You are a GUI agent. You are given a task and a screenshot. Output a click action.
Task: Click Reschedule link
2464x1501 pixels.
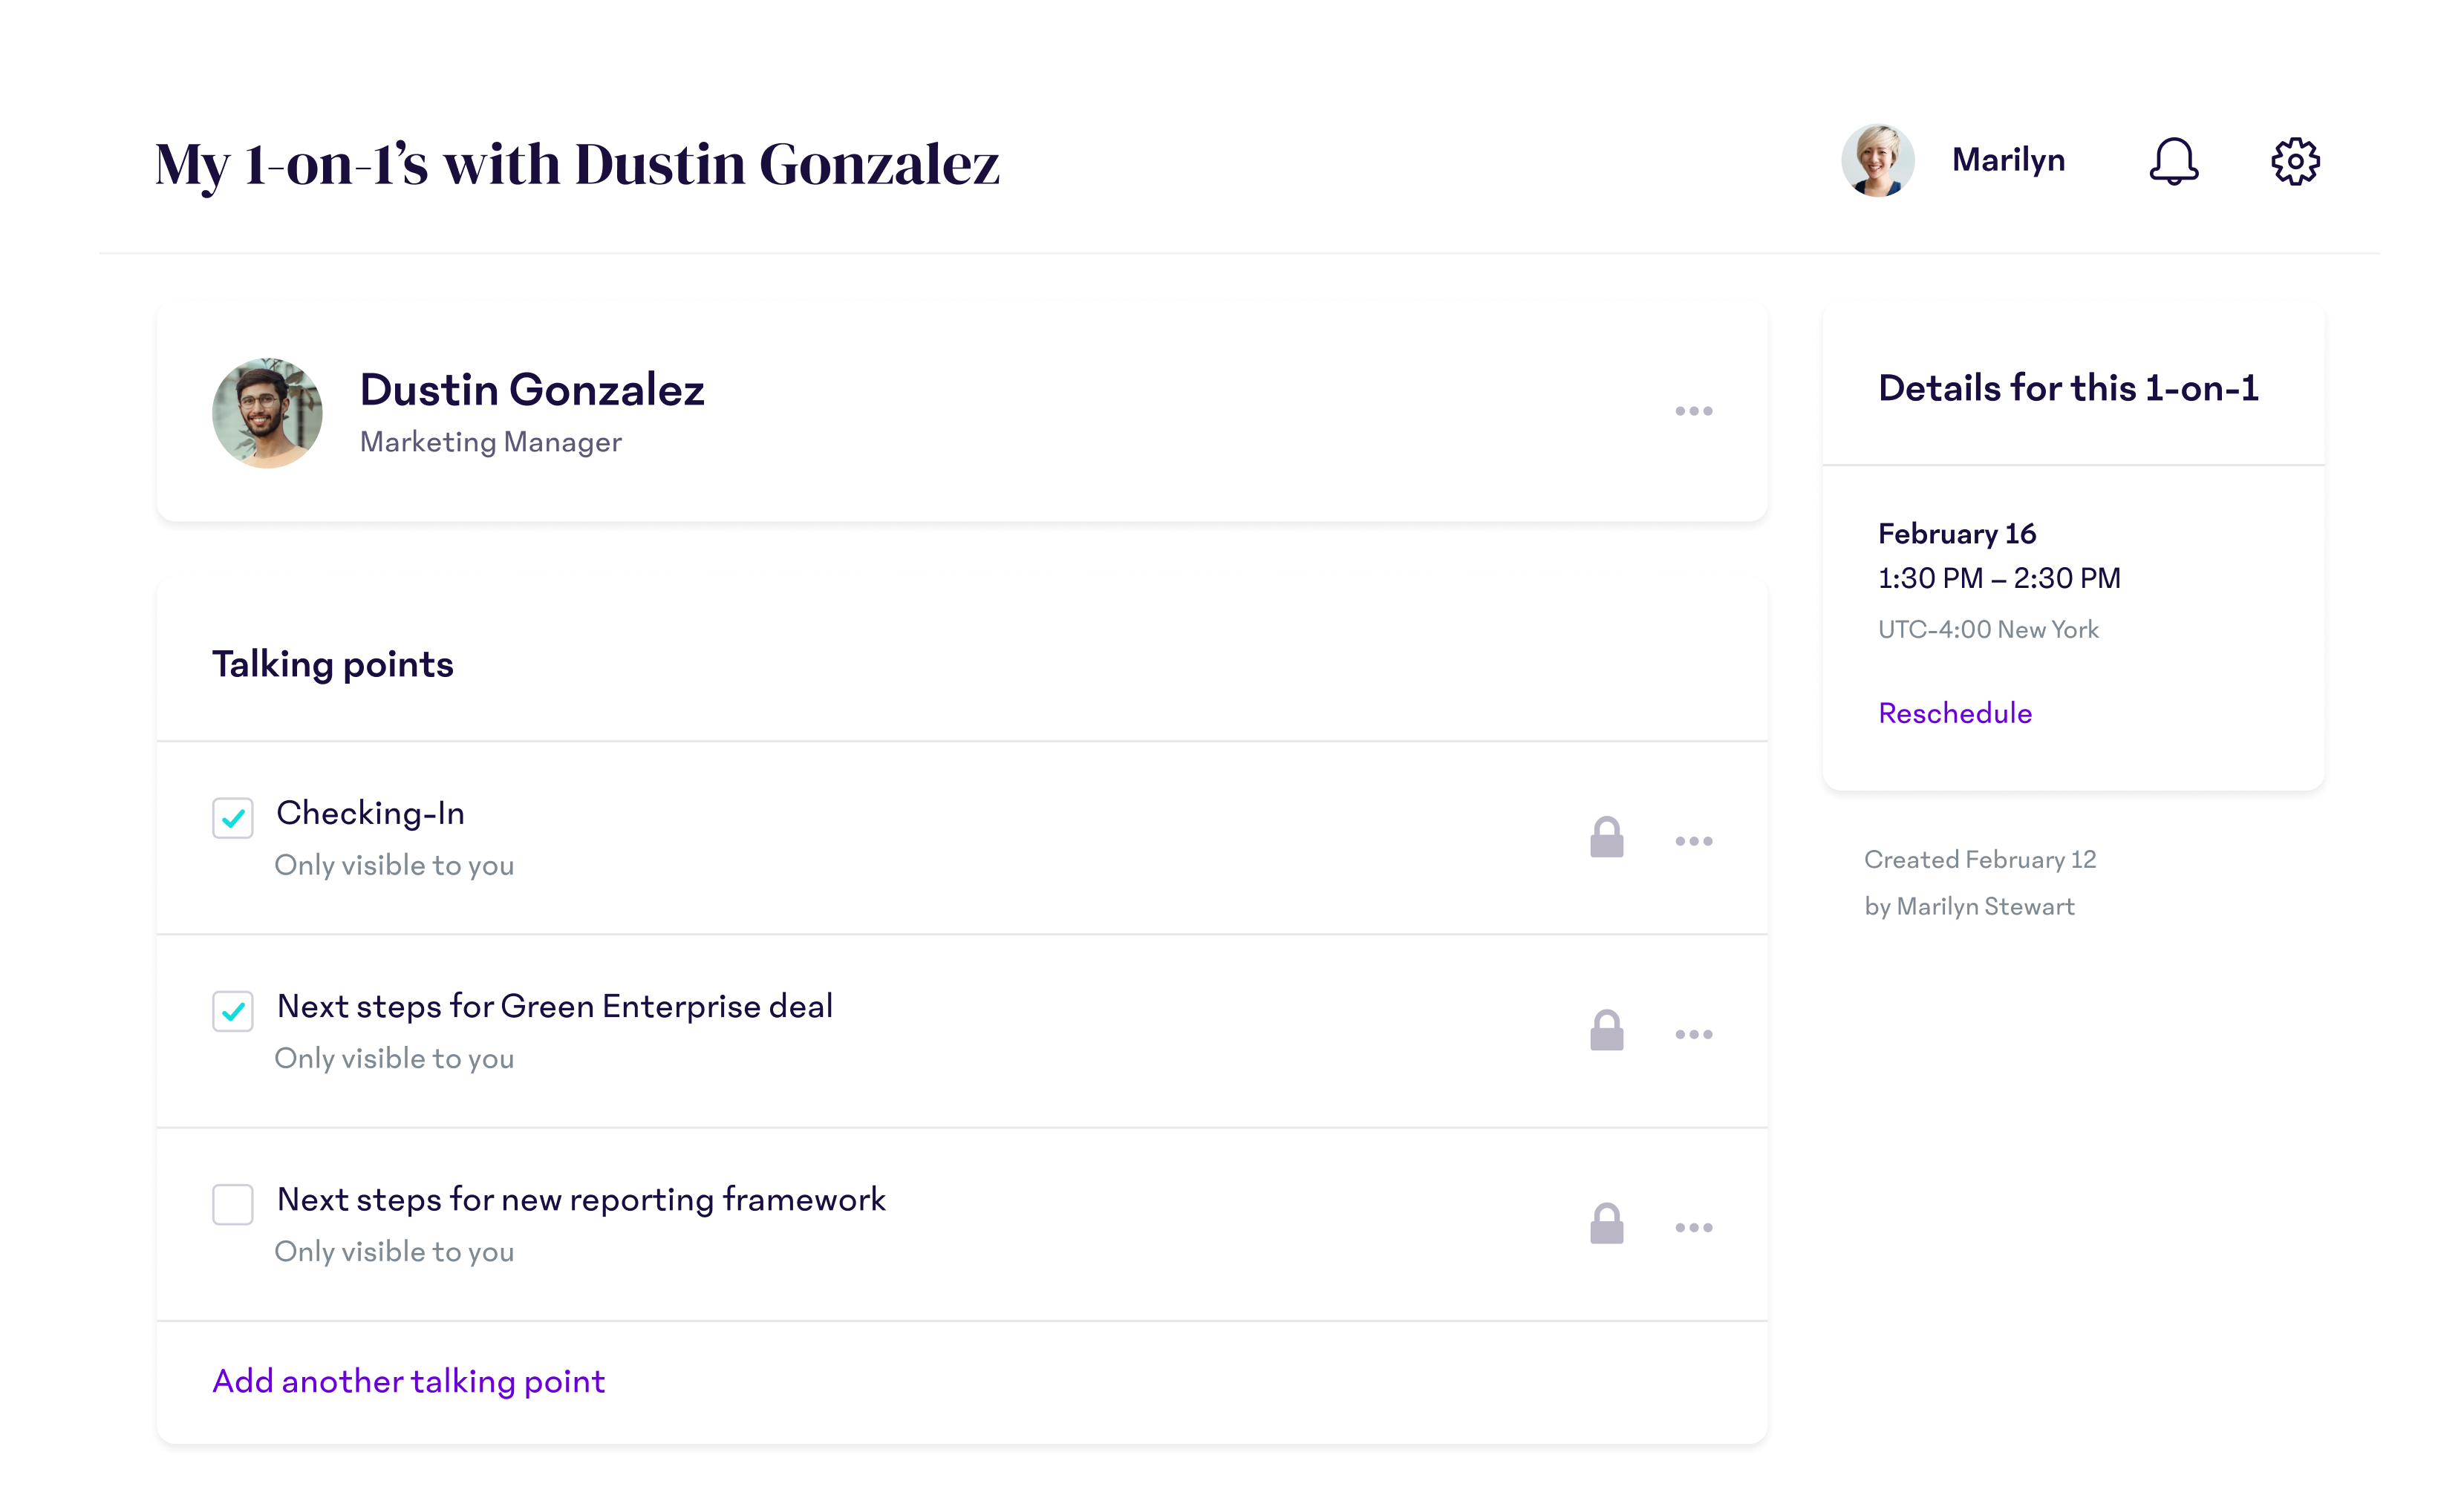(x=1954, y=713)
